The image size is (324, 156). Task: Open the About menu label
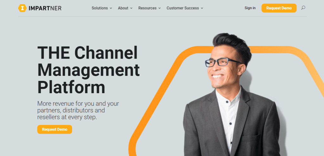click(x=123, y=8)
